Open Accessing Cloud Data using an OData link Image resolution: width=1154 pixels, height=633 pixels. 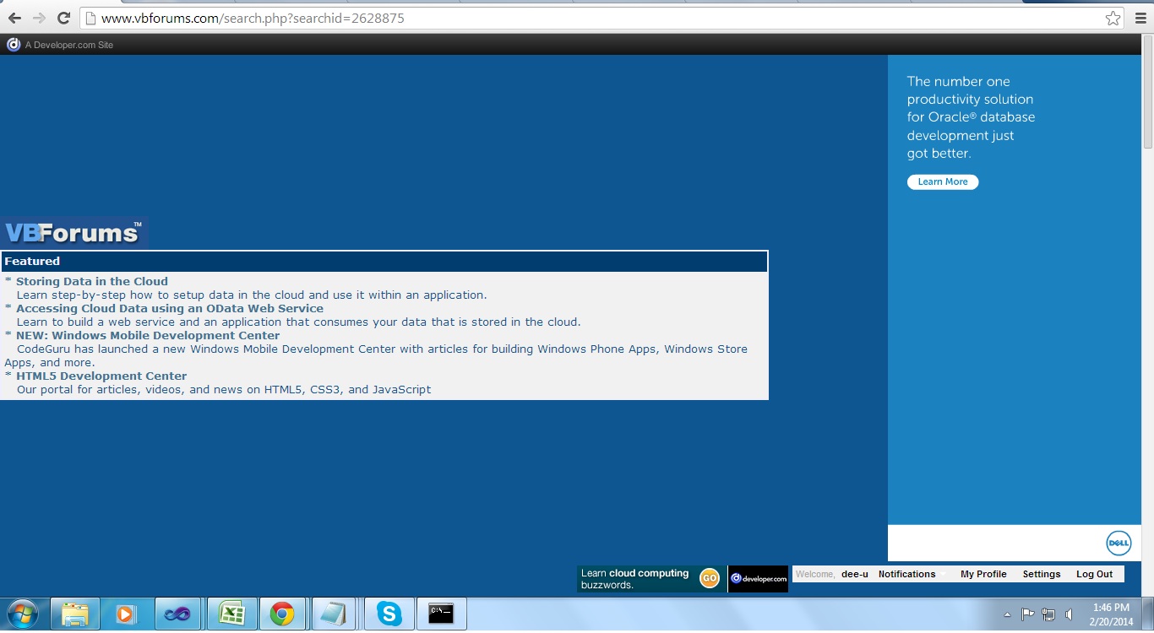(170, 308)
